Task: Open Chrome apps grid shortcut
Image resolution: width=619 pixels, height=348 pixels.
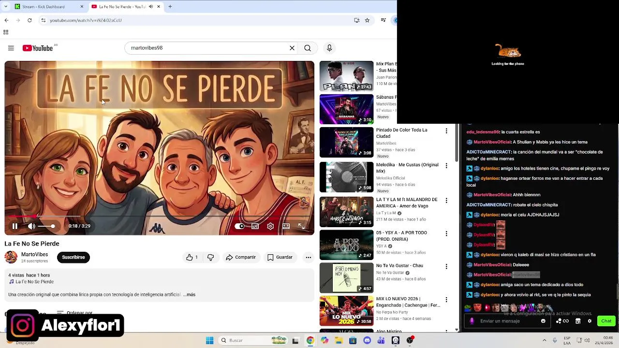Action: click(6, 32)
